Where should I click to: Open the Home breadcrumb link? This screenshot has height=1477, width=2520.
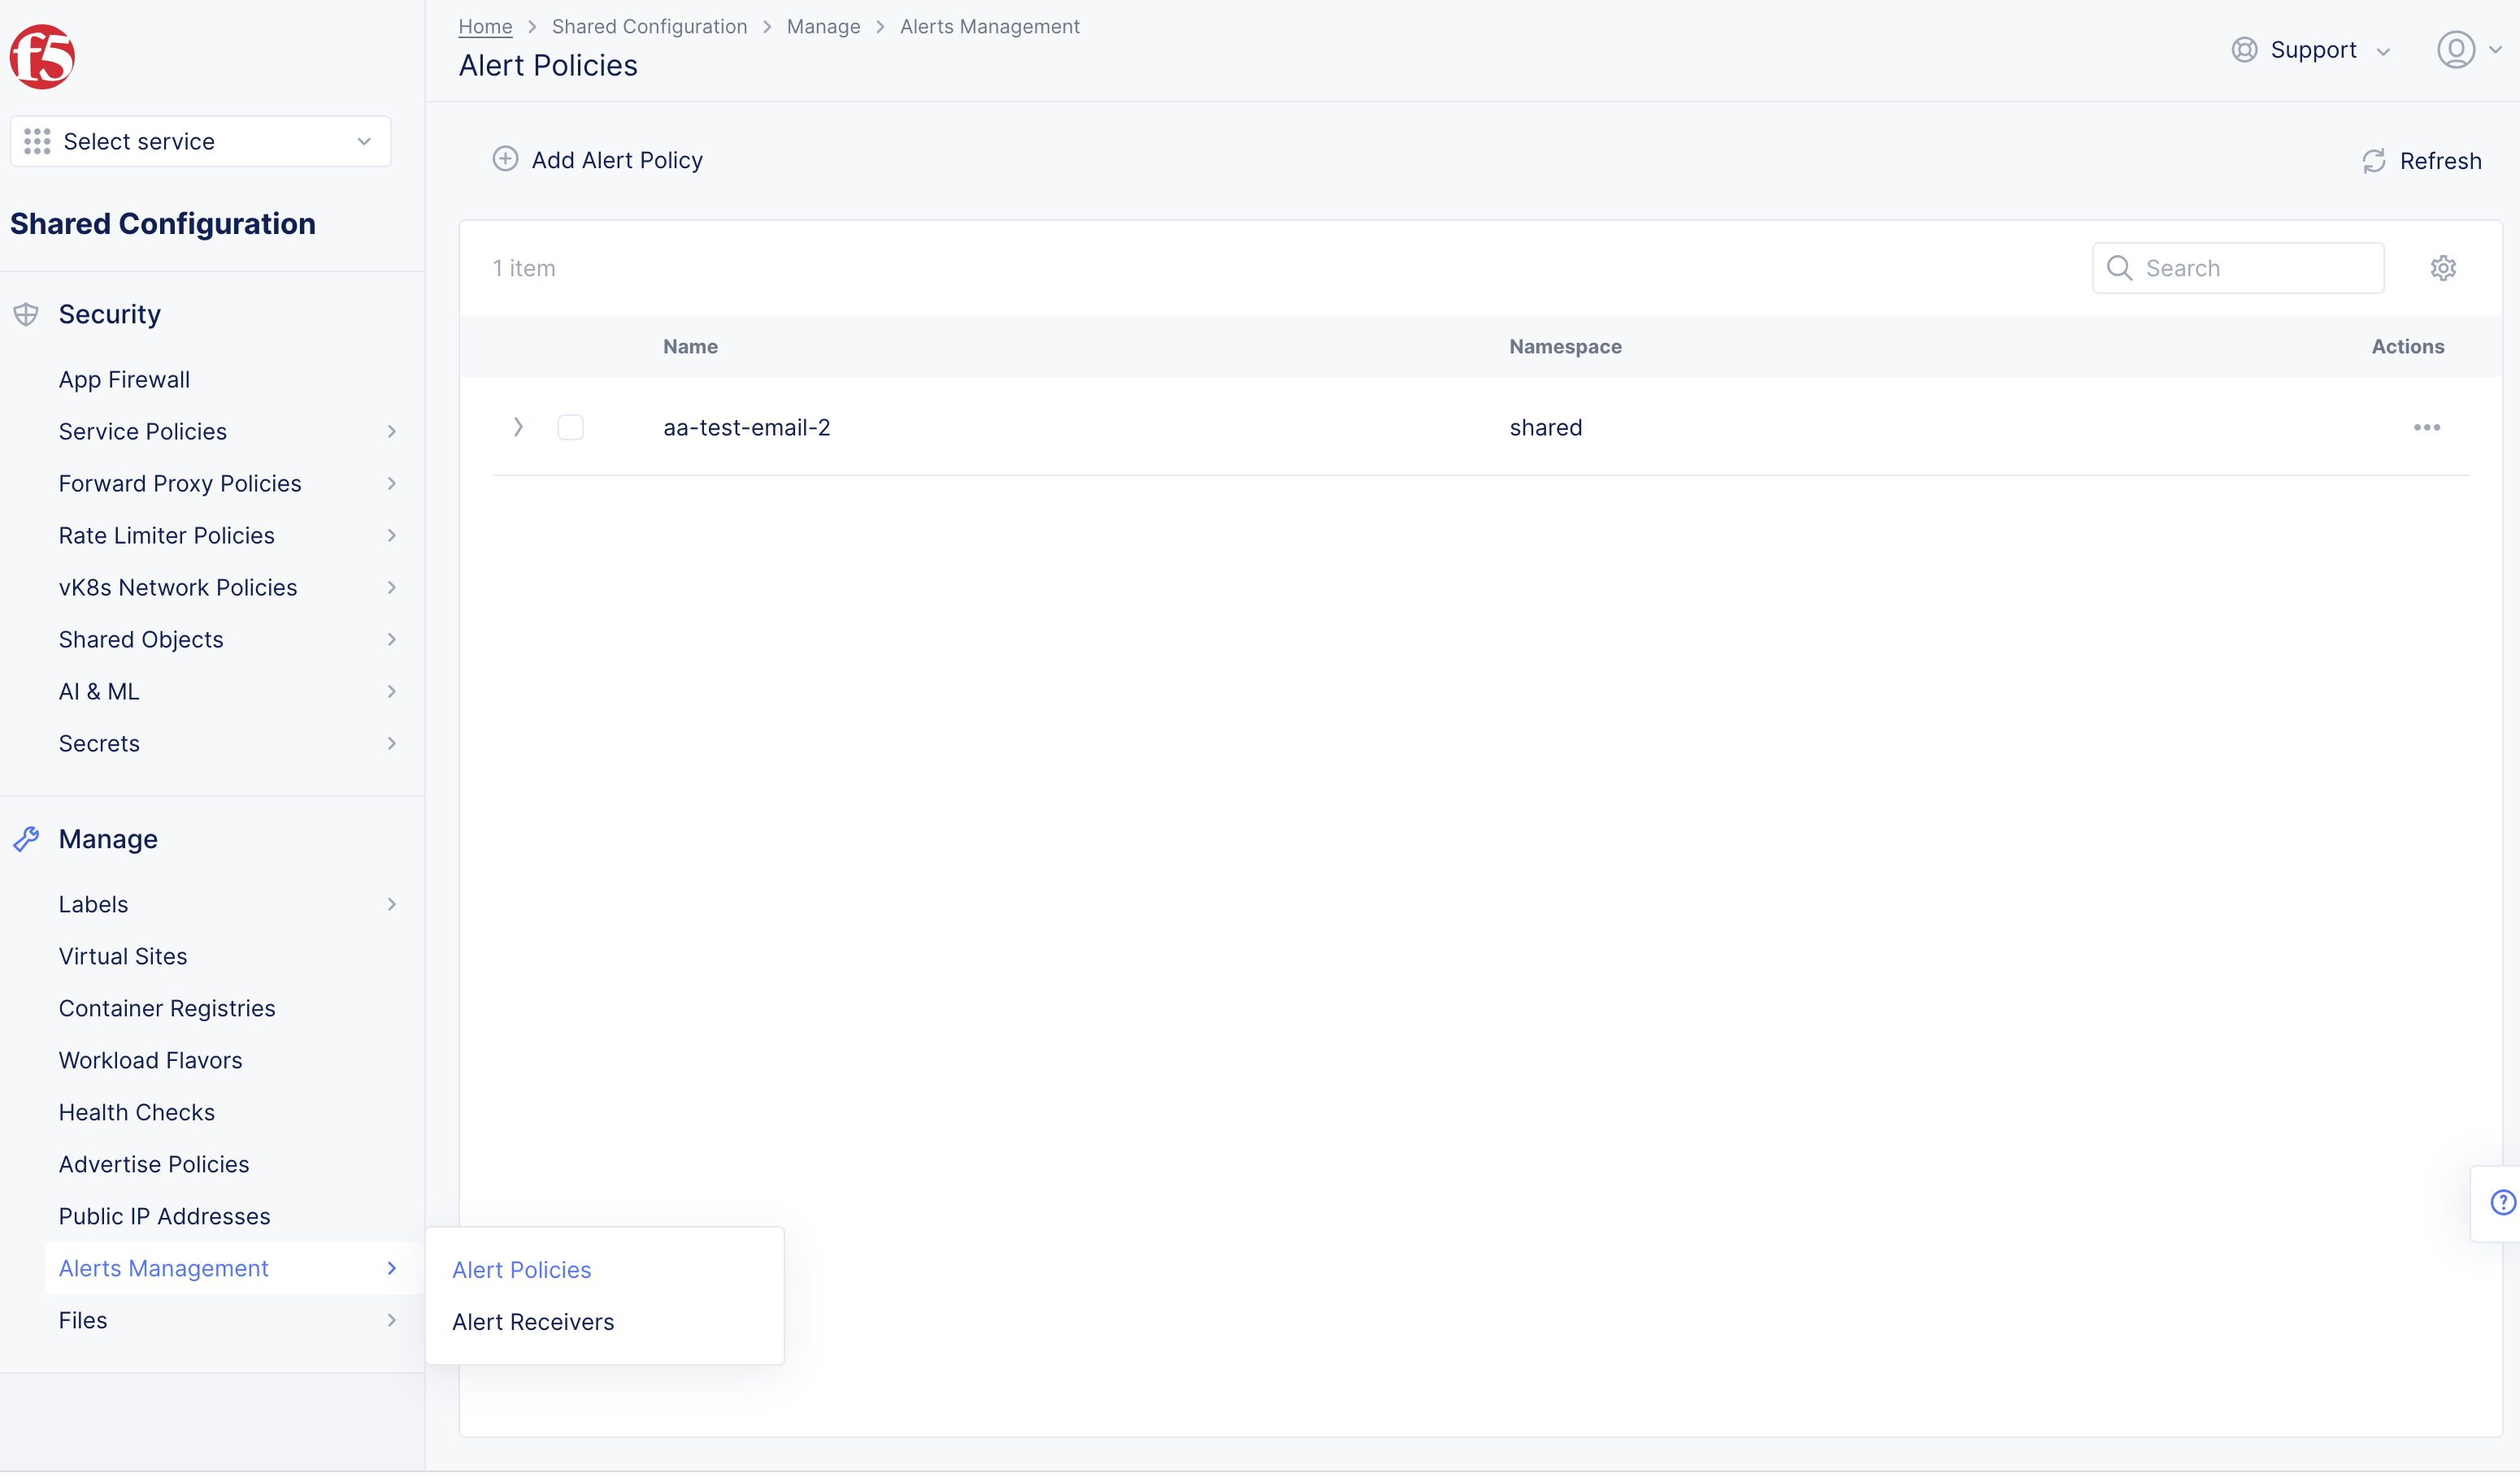[485, 26]
